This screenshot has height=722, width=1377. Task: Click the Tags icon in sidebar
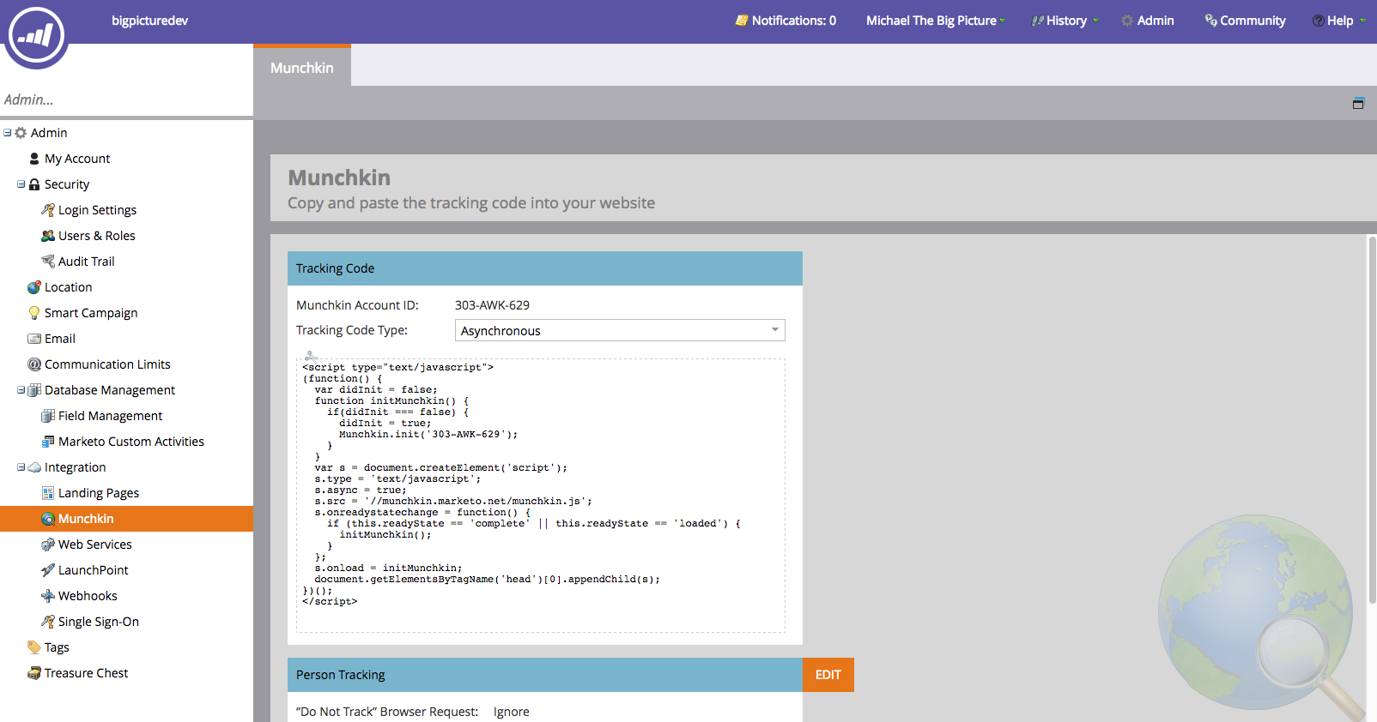click(34, 647)
